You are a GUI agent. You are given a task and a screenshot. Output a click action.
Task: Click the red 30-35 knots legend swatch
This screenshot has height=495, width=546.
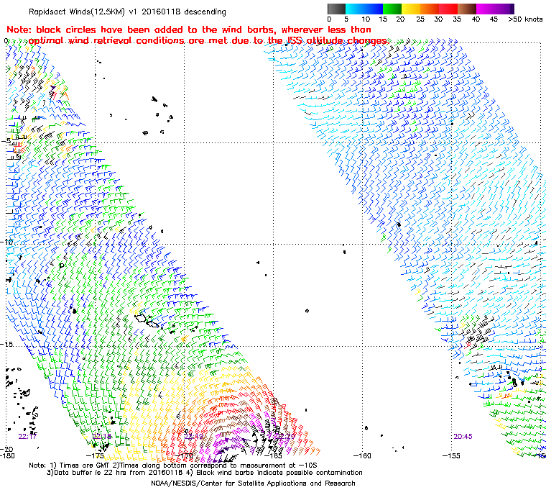pos(448,9)
